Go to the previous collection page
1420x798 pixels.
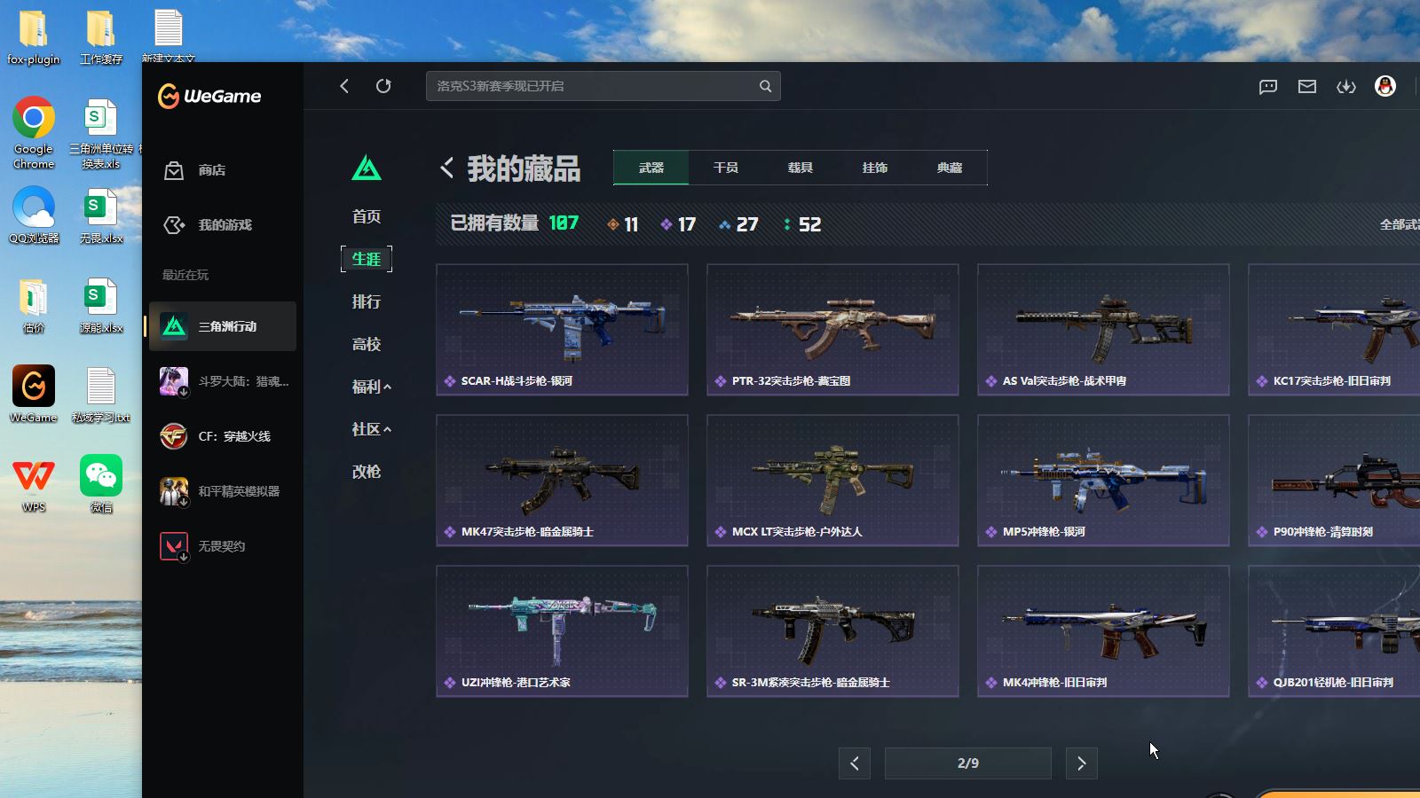[855, 763]
